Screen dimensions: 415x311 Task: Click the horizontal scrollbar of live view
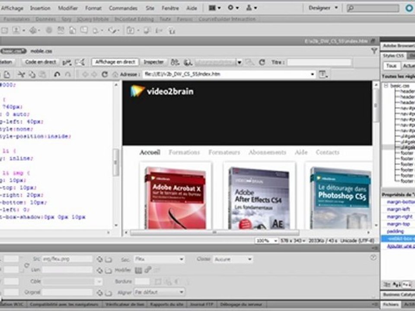tap(214, 232)
